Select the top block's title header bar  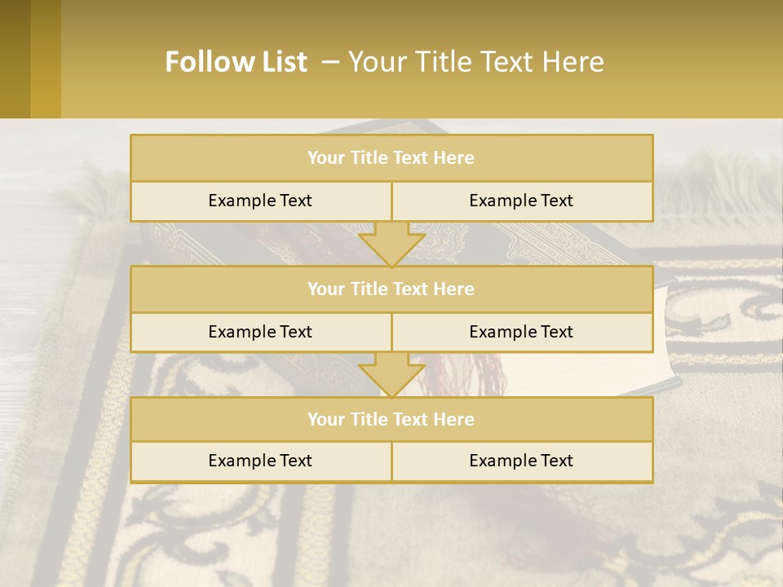391,158
